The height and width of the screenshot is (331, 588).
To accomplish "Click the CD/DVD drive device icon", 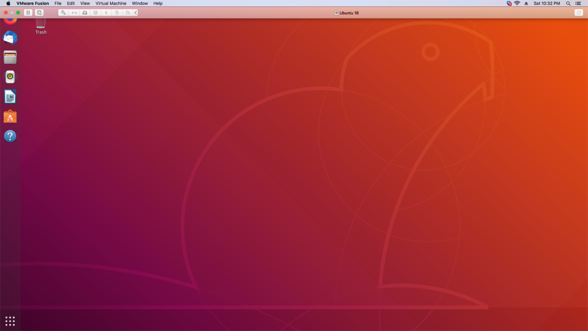I will point(96,13).
